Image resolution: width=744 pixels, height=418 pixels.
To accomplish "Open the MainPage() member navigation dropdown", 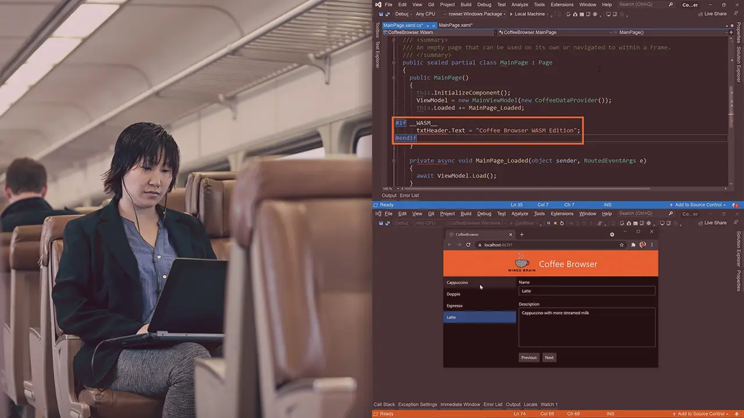I will (670, 33).
